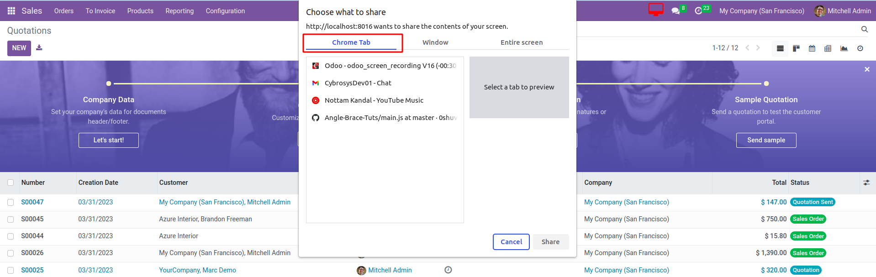876x277 pixels.
Task: Select the Entire screen tab
Action: [x=521, y=42]
